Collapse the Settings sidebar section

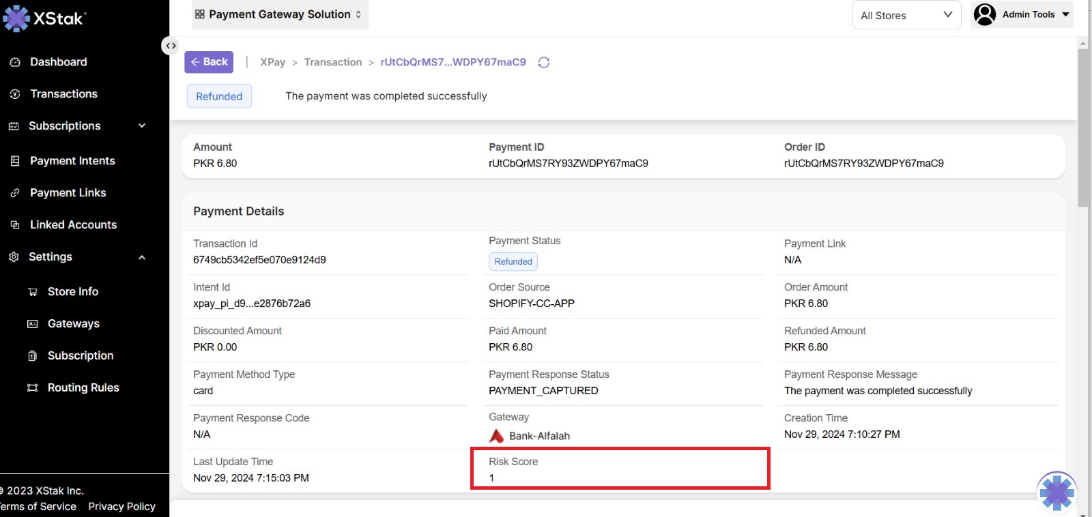point(142,257)
